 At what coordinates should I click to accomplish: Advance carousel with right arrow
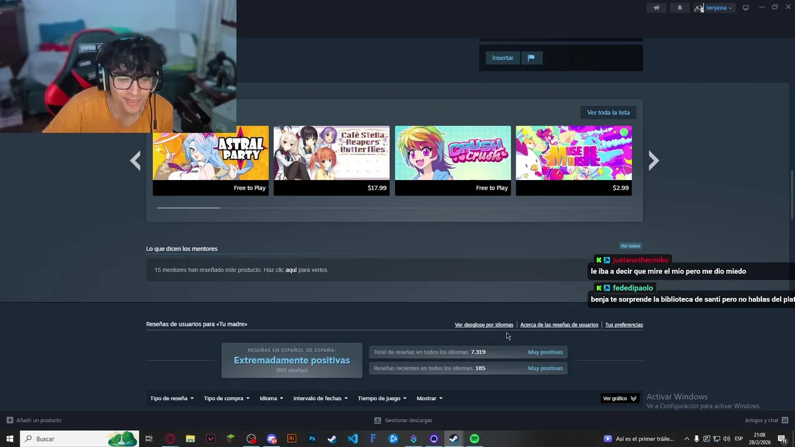point(653,161)
